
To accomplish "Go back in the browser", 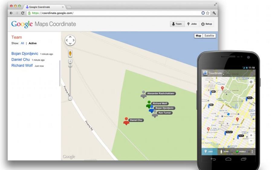I will pyautogui.click(x=11, y=13).
